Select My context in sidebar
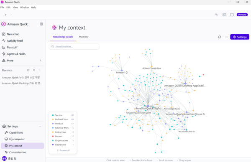 click(x=23, y=146)
